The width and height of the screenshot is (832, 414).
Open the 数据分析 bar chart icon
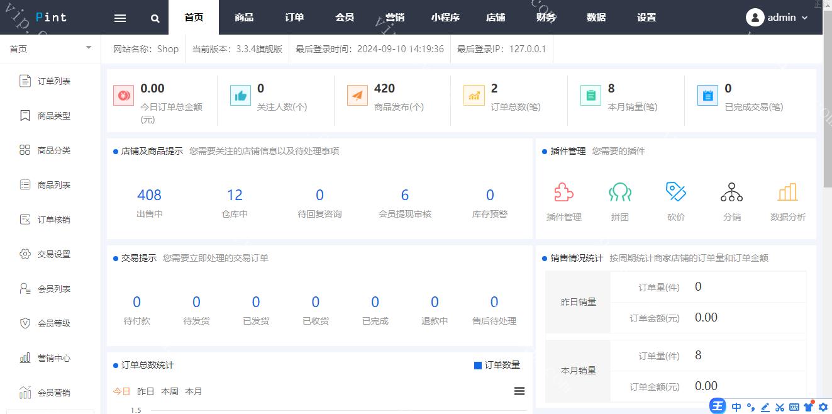[787, 193]
